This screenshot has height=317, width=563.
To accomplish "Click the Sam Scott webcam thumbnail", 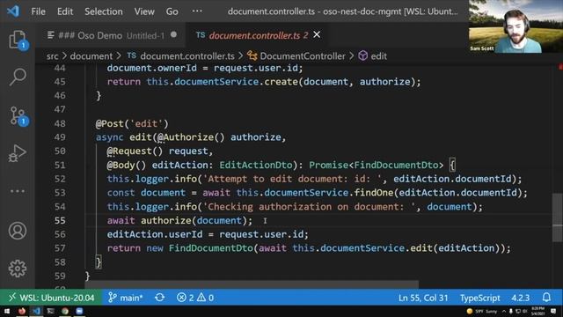I will pos(515,26).
